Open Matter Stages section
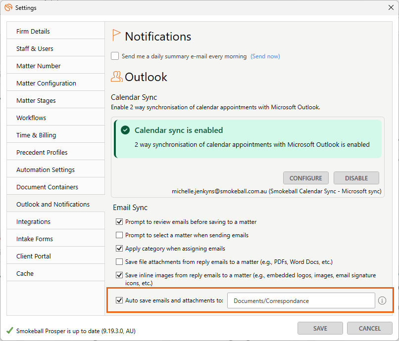The image size is (399, 341). click(x=56, y=100)
